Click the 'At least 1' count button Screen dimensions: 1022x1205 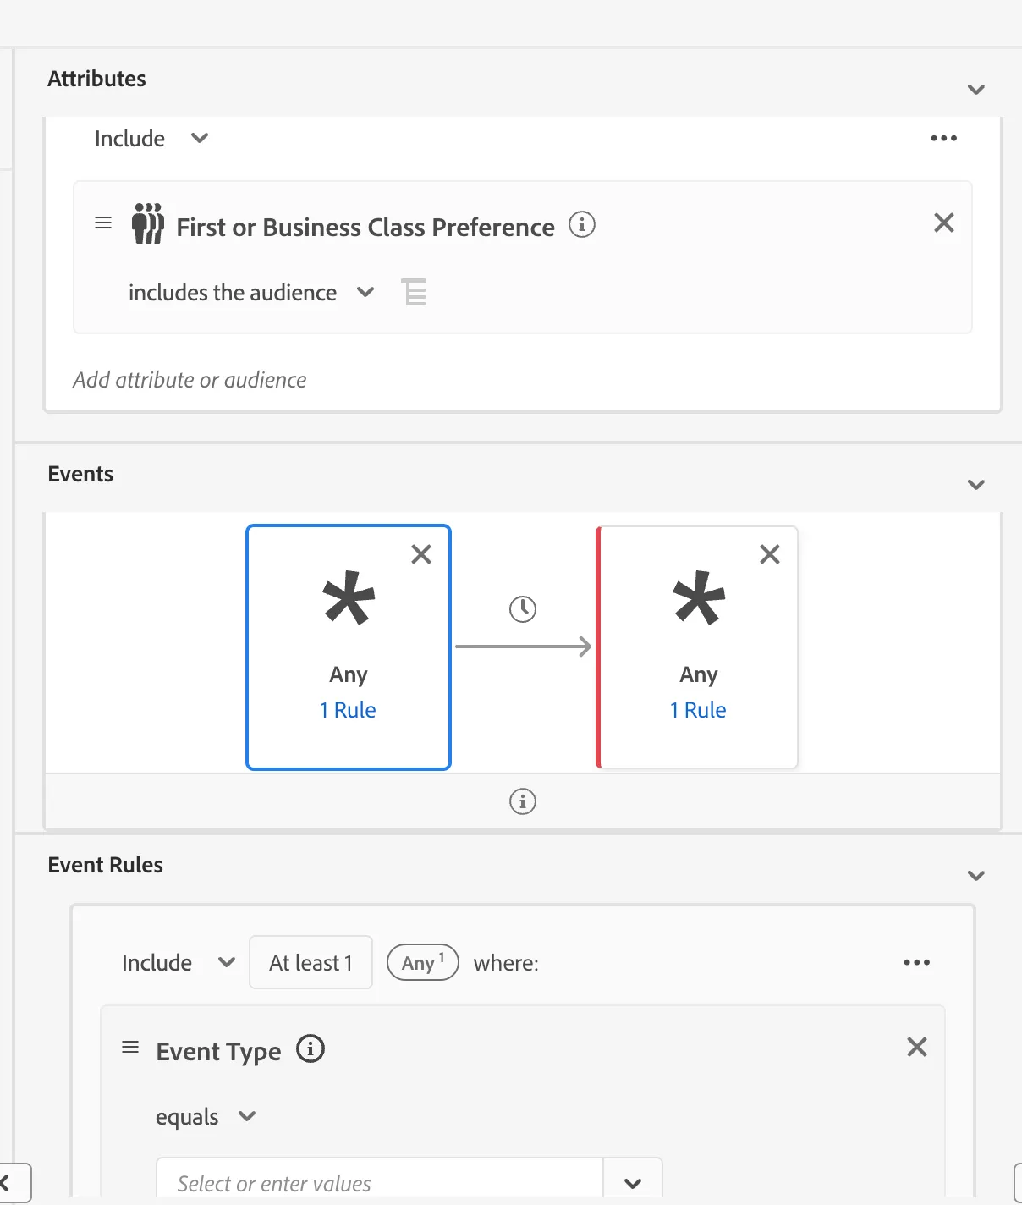(x=310, y=962)
